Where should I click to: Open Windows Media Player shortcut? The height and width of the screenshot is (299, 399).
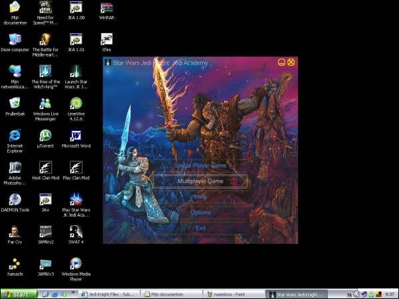[76, 264]
